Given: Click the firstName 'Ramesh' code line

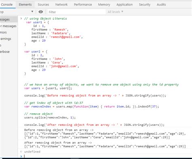Looking at the screenshot, I should [50, 30].
